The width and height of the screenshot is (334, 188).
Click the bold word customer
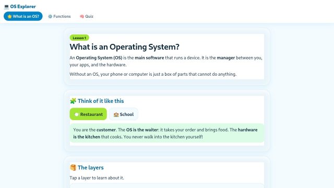[106, 130]
